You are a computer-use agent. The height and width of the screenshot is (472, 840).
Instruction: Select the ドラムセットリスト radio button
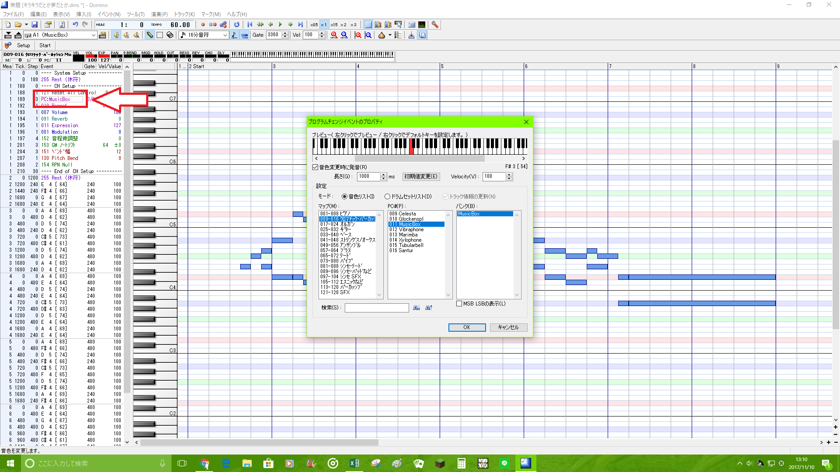tap(387, 197)
